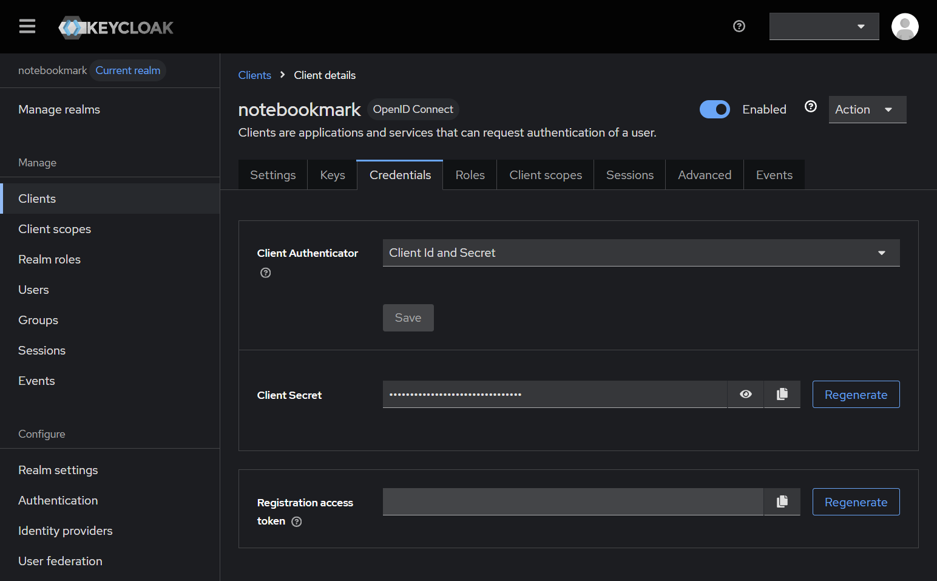This screenshot has width=937, height=581.
Task: Open the hamburger navigation menu
Action: tap(27, 26)
